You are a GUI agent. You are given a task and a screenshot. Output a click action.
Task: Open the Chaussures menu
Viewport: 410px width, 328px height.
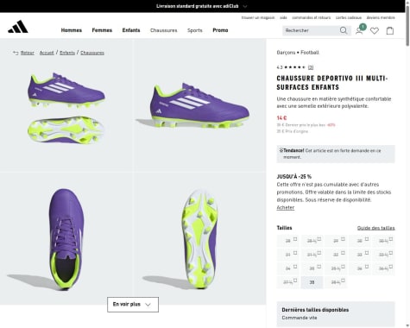click(x=164, y=30)
